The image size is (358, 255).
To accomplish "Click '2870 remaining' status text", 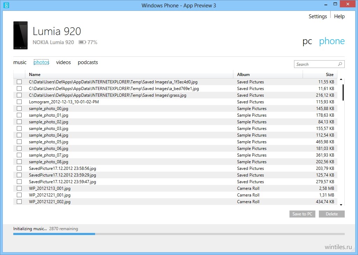I will (x=64, y=228).
